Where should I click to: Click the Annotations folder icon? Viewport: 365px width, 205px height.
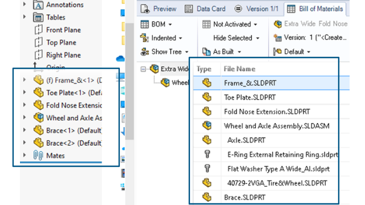click(x=38, y=5)
